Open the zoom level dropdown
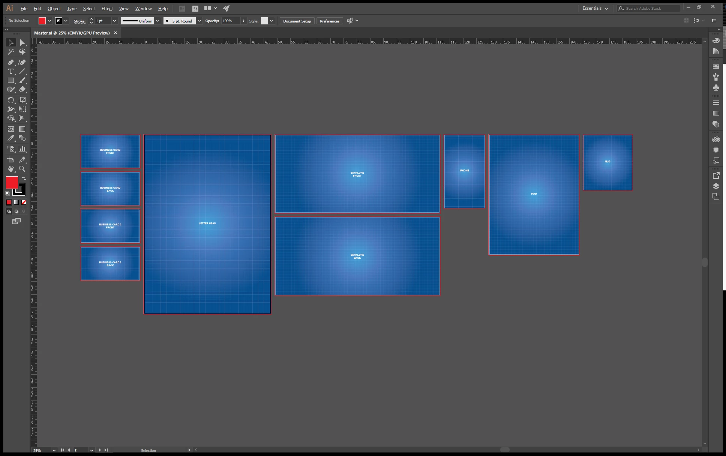 pos(54,450)
